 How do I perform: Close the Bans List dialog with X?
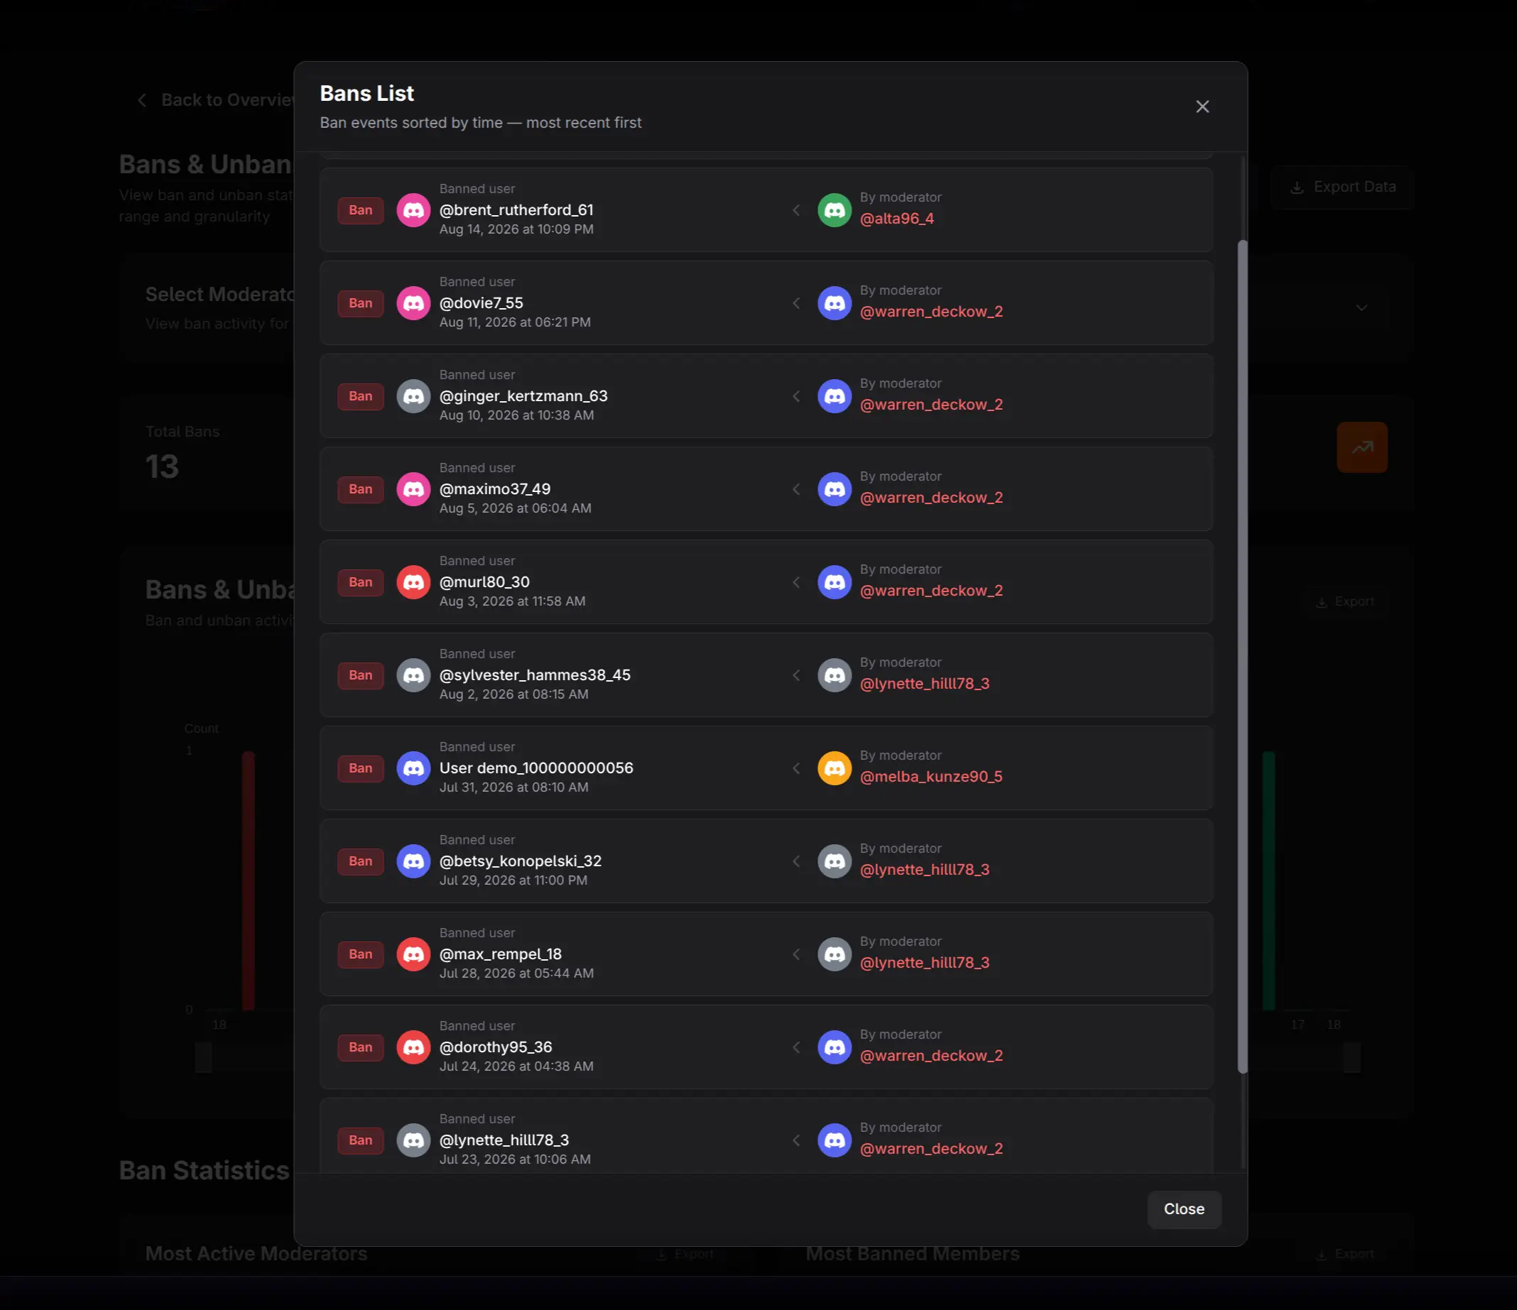click(x=1202, y=107)
